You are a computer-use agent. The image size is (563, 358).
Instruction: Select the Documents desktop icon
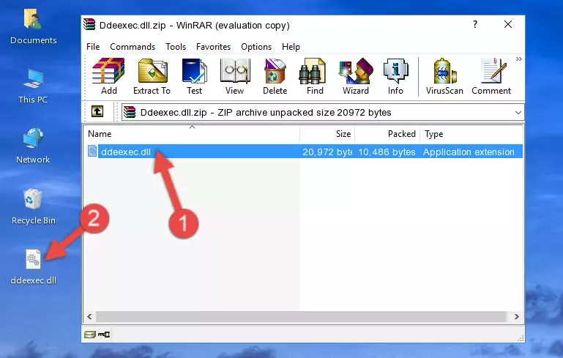[x=34, y=27]
